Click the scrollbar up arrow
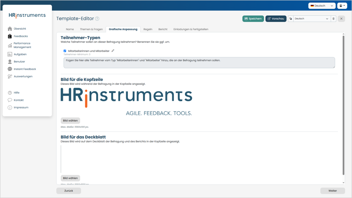 coord(343,34)
